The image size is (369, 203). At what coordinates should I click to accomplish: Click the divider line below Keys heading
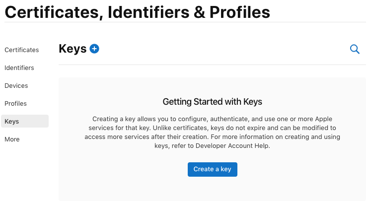point(212,65)
